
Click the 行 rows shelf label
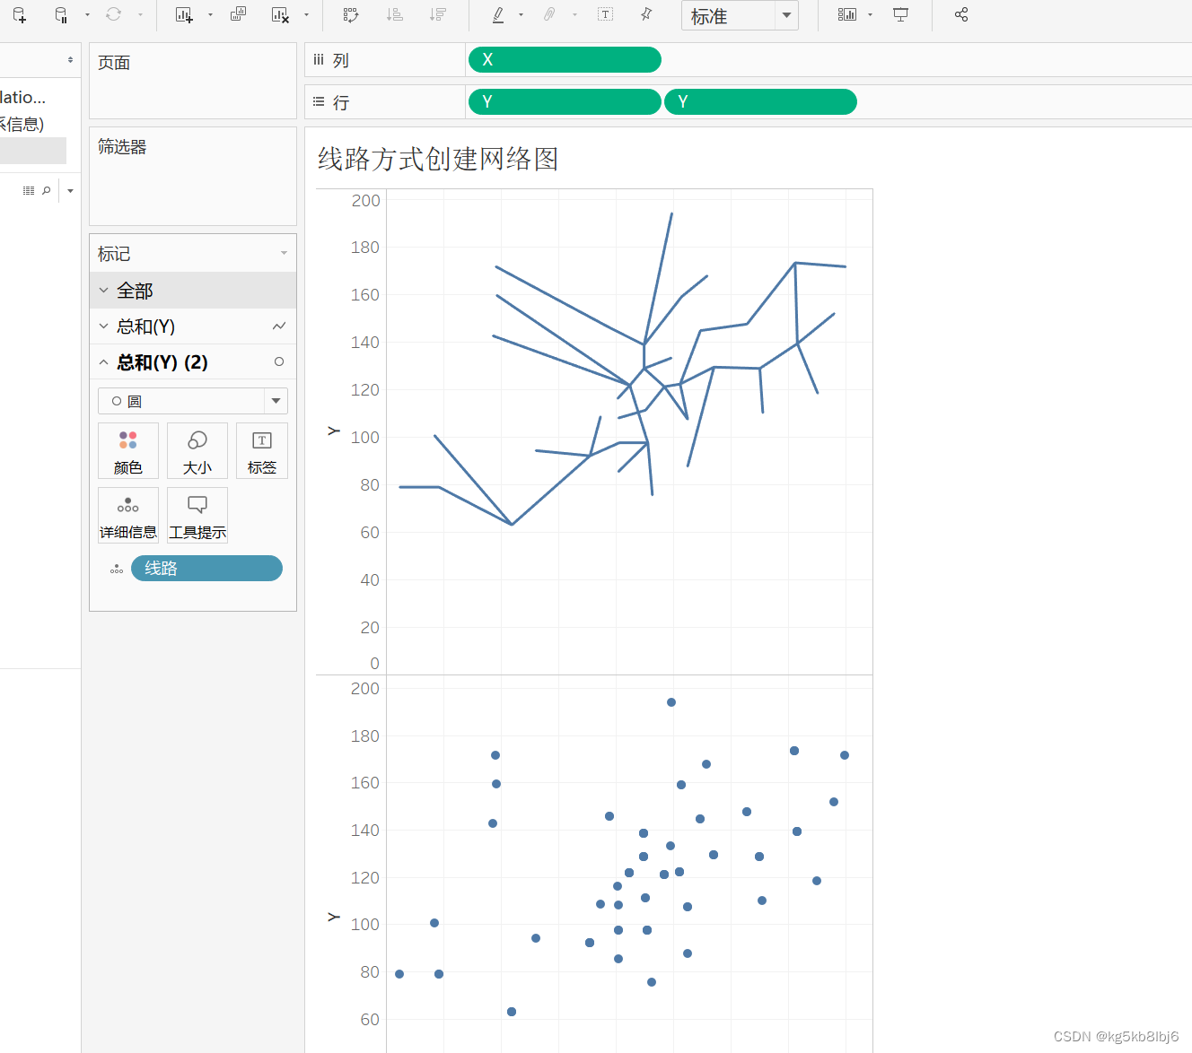341,102
